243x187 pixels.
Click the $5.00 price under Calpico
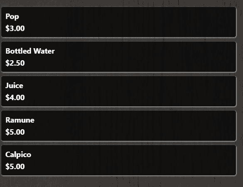15,167
